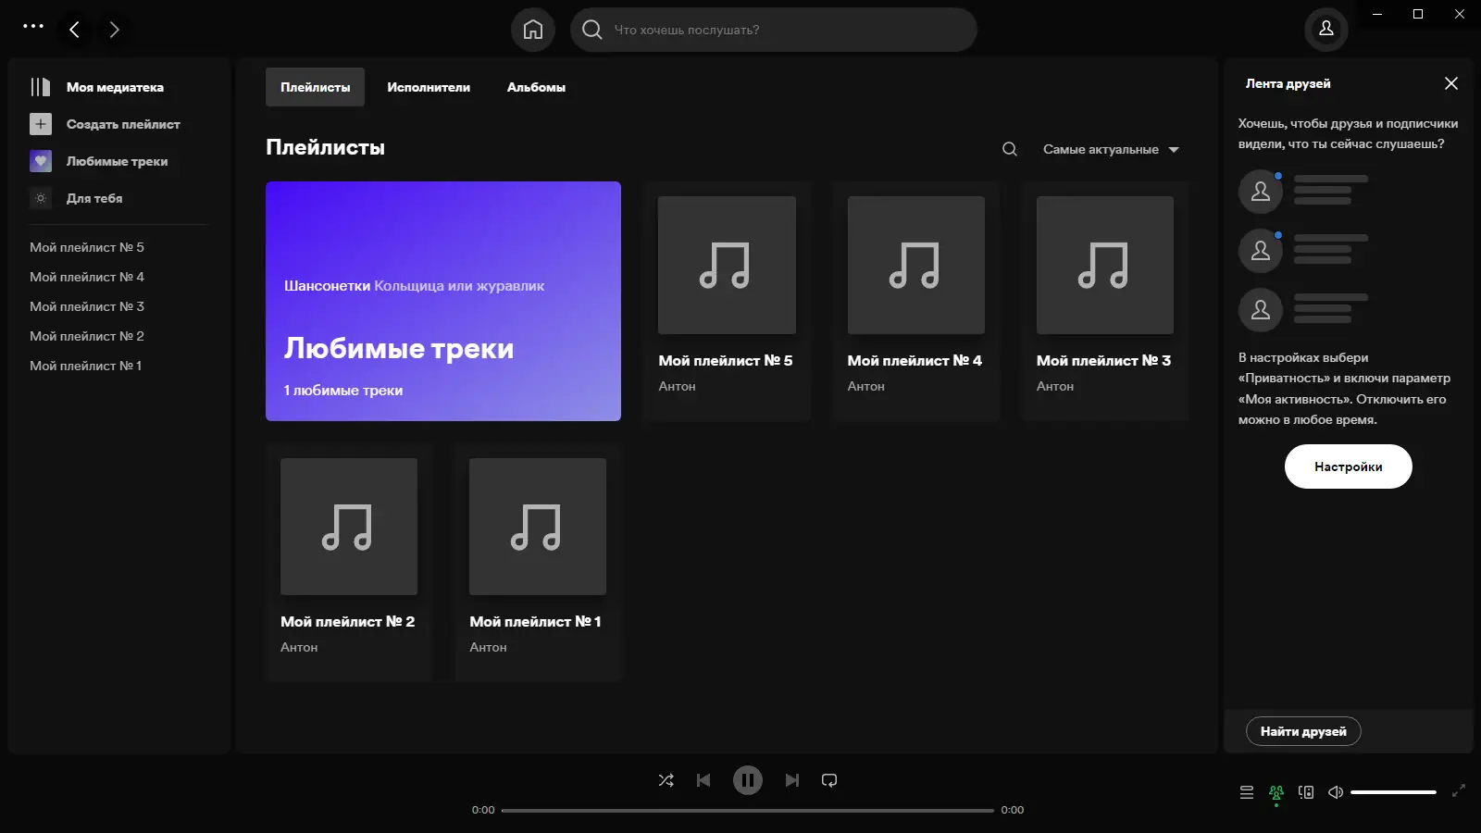The width and height of the screenshot is (1481, 833).
Task: Click the Найти друзей button
Action: [1303, 731]
